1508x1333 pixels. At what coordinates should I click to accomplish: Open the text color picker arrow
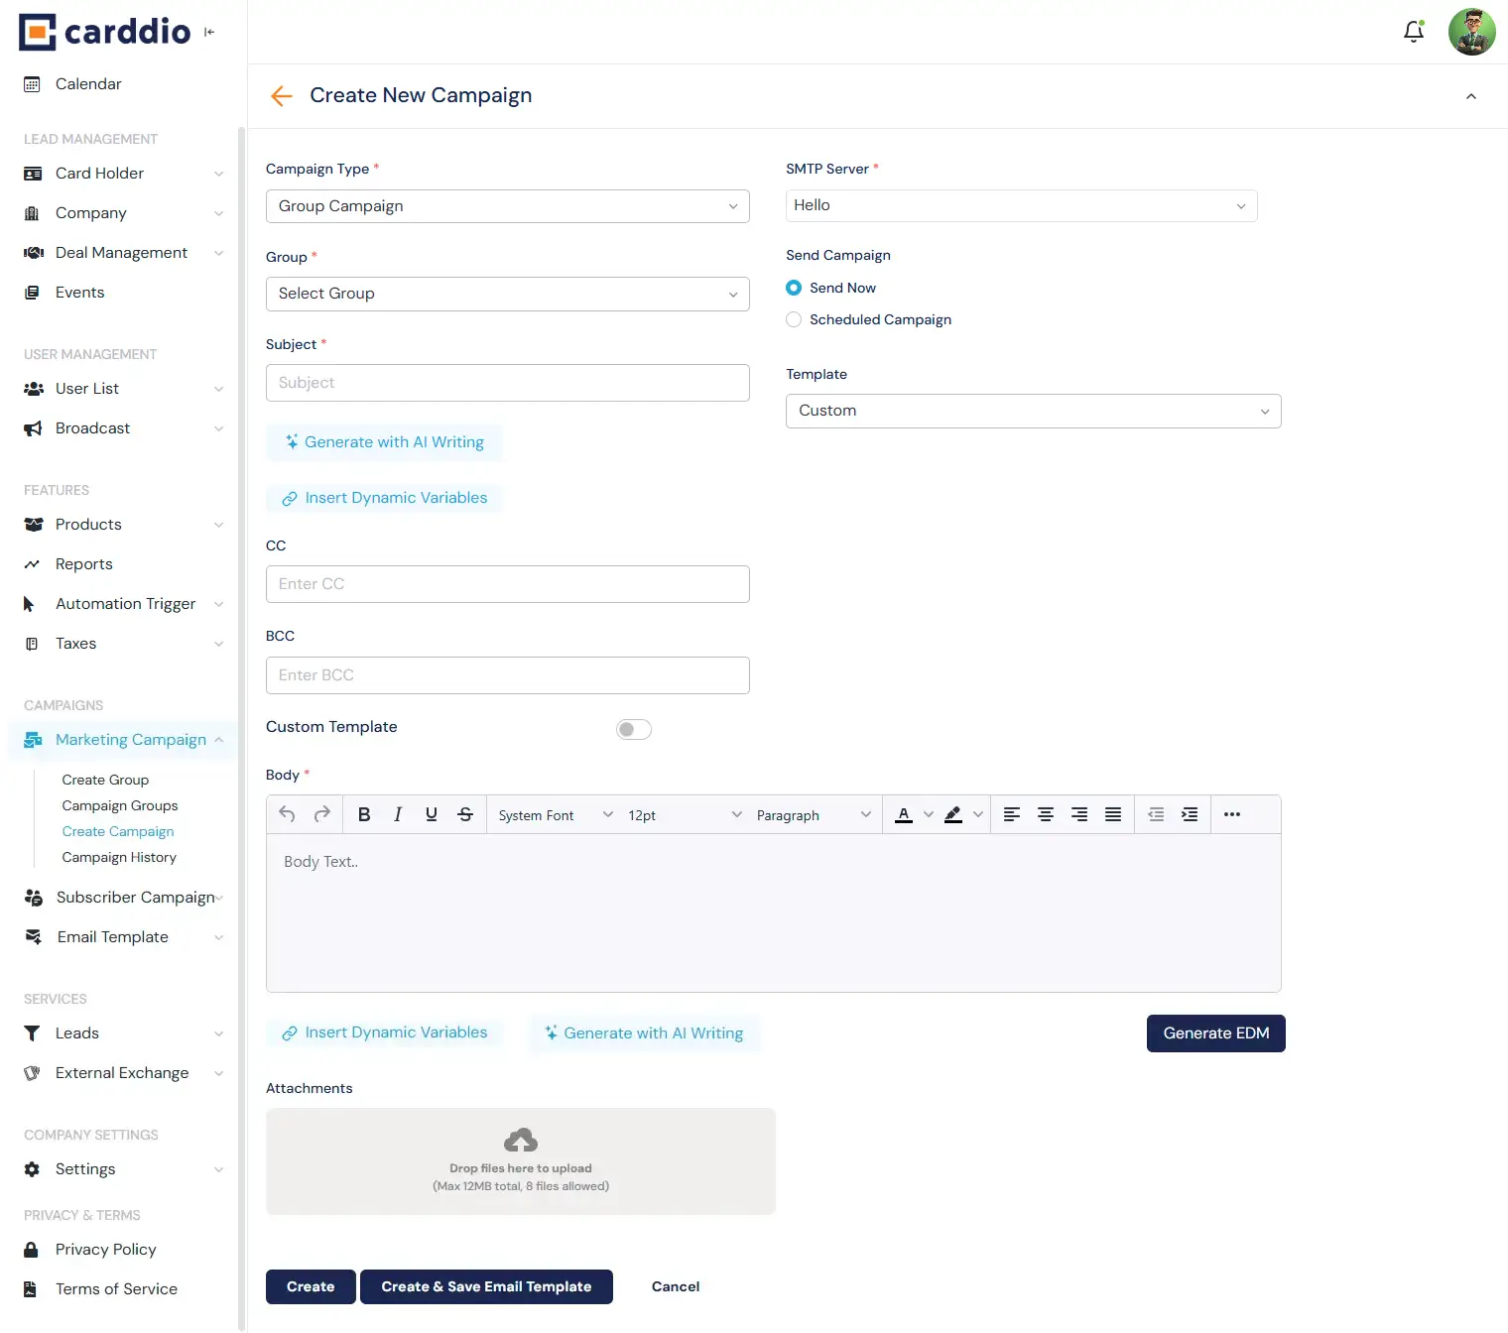click(929, 814)
